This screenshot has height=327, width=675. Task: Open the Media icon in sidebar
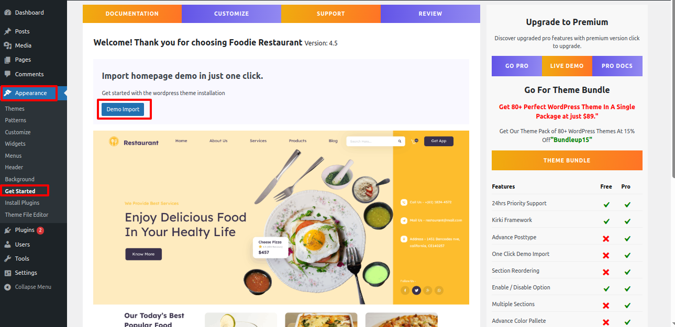(x=7, y=45)
